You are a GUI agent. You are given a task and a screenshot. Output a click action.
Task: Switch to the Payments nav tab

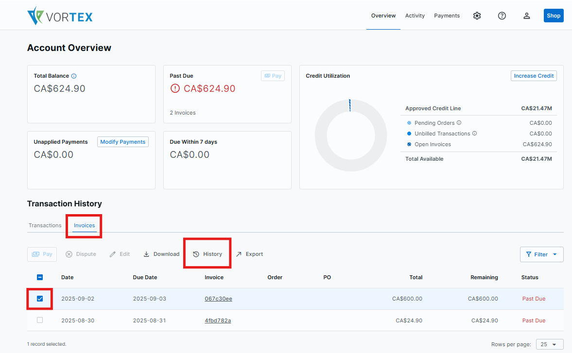click(x=447, y=16)
